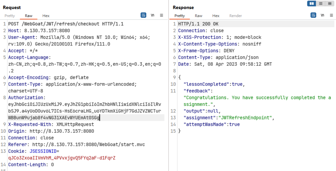Select the side-by-side layout icon
336x171 pixels.
(x=311, y=3)
